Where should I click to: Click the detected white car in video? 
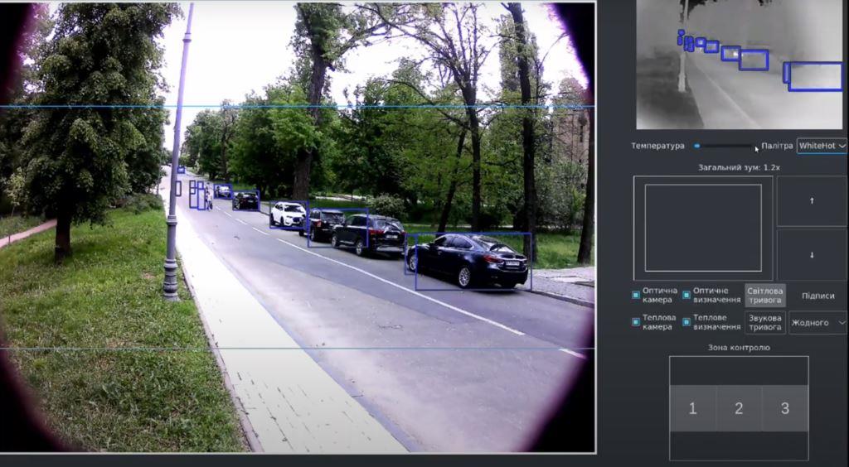tap(289, 214)
